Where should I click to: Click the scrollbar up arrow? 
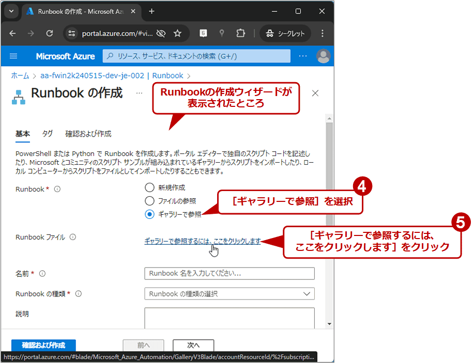pyautogui.click(x=329, y=118)
